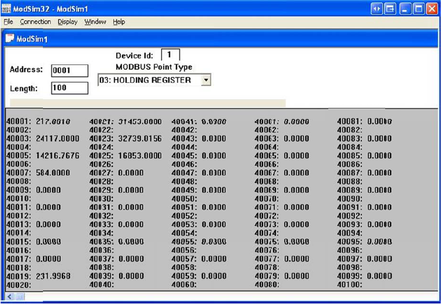Click the 40061 register row
Screen dimensions: 442x304
tap(282, 122)
